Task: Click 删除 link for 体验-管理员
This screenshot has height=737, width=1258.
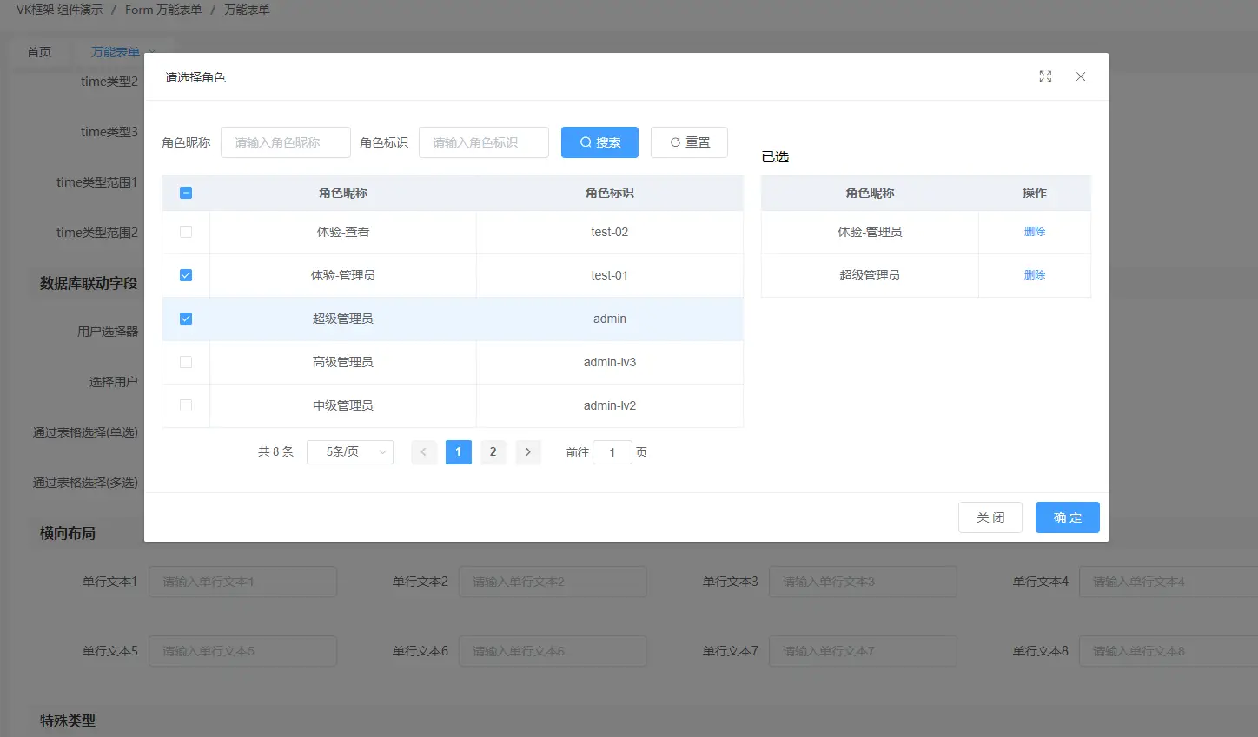Action: [1034, 232]
